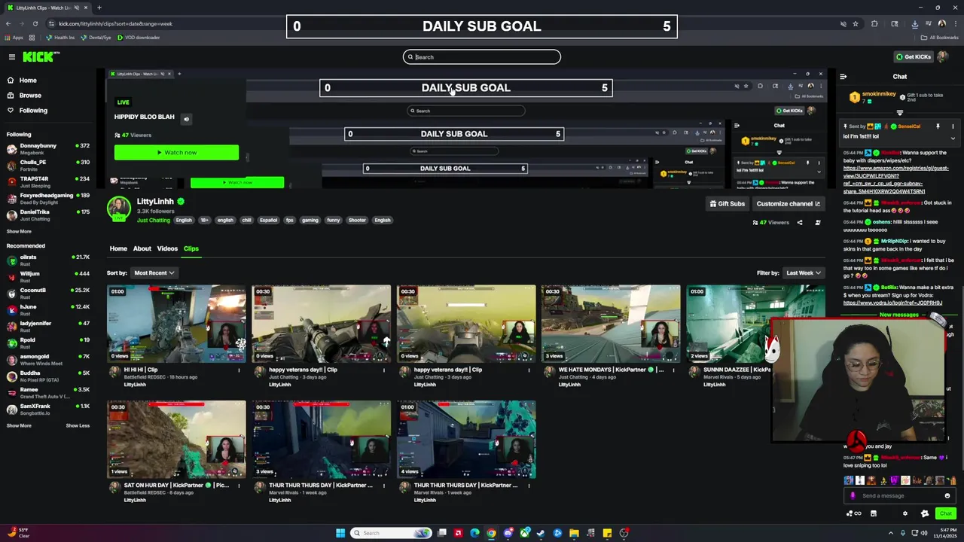Open the profile avatar menu
Screen dimensions: 964x542
click(x=943, y=56)
